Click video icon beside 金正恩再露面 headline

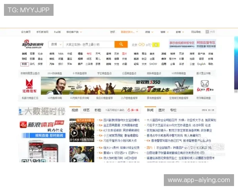click(x=100, y=125)
